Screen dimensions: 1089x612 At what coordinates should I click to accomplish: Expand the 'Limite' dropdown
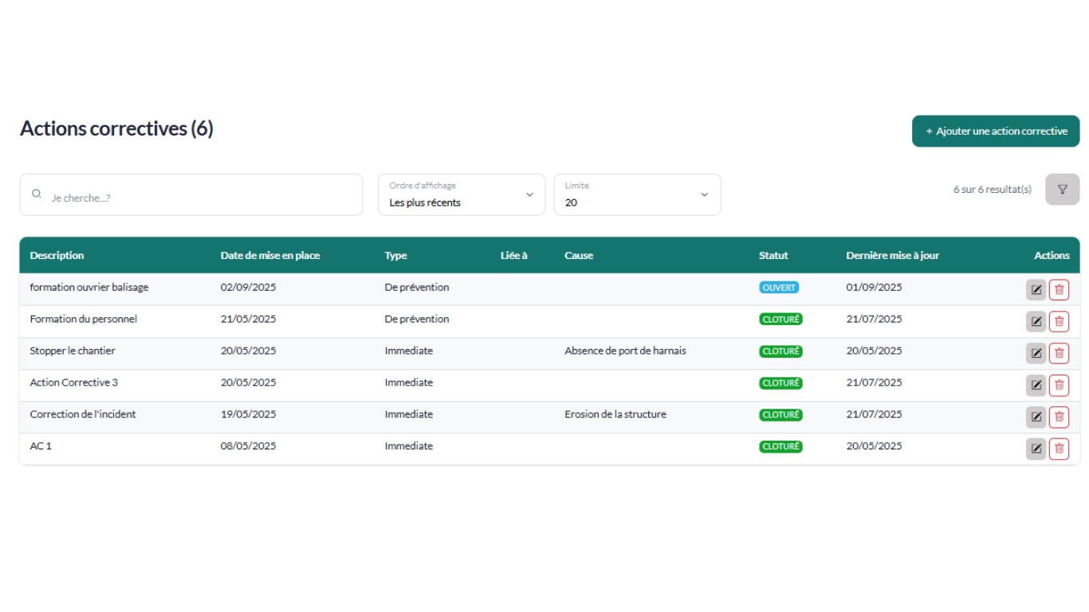[x=637, y=195]
